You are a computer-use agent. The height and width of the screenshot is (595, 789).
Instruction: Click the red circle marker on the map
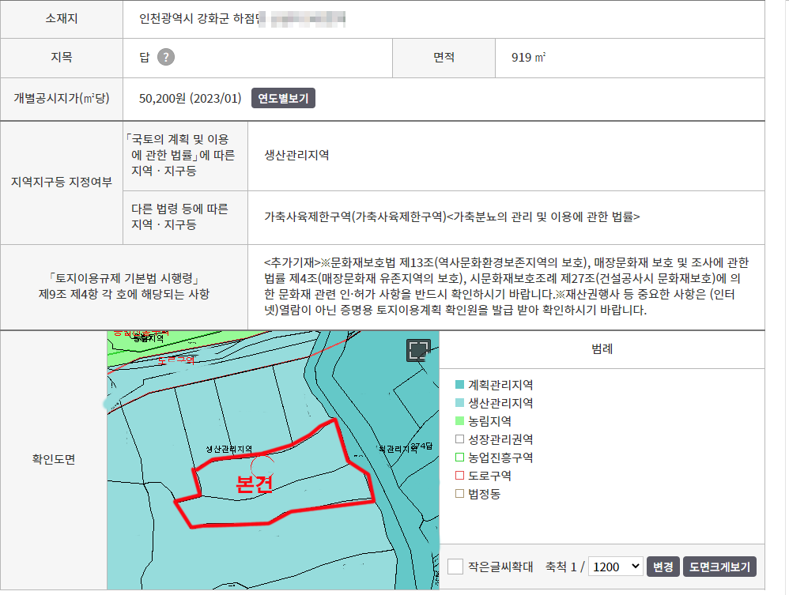click(262, 468)
